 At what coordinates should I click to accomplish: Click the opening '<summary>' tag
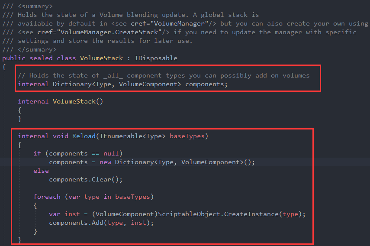[35, 6]
